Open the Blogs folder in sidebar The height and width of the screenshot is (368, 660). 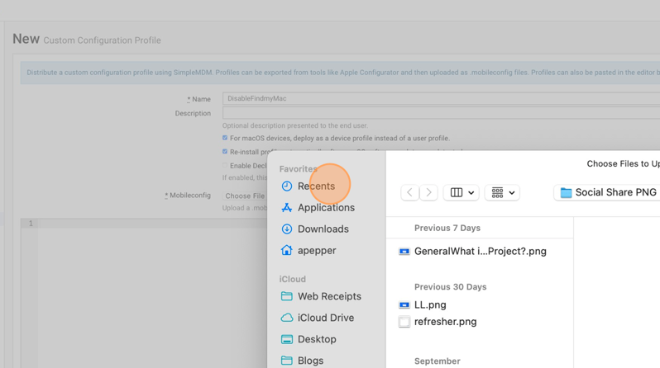[310, 361]
